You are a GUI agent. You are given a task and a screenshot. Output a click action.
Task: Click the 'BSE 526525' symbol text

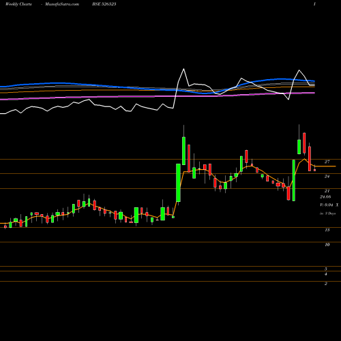pyautogui.click(x=104, y=4)
